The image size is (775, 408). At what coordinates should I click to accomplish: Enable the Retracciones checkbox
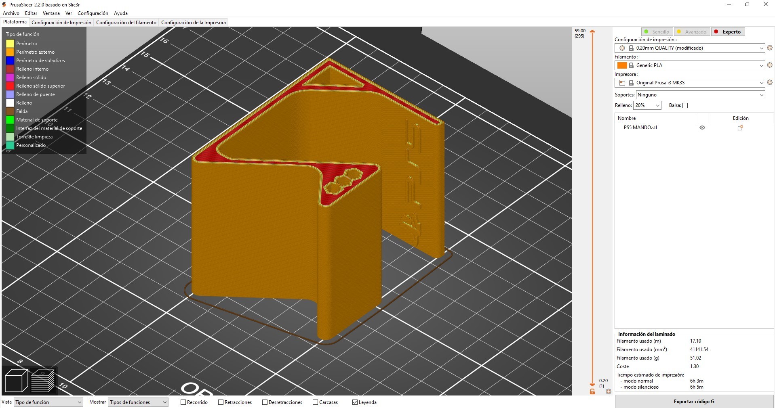click(x=221, y=402)
